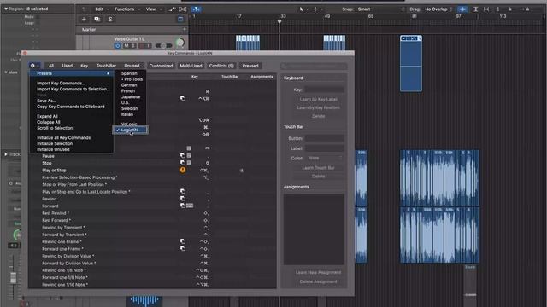Viewport: 547px width, 307px height.
Task: Click Learn New Assignment button
Action: 319,273
